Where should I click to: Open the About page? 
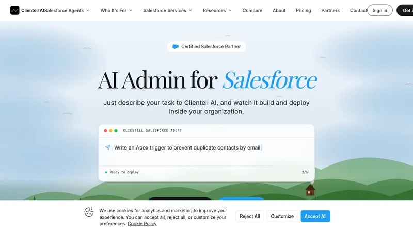pyautogui.click(x=279, y=10)
